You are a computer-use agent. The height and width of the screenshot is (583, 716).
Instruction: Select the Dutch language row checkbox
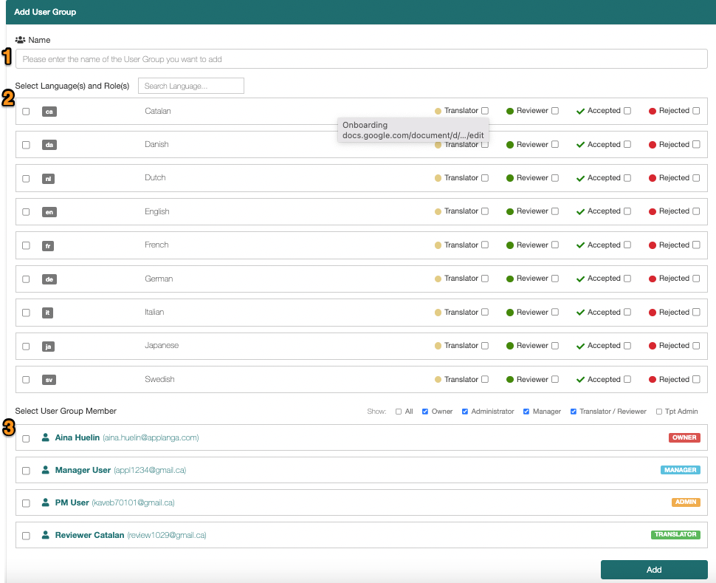click(x=26, y=178)
